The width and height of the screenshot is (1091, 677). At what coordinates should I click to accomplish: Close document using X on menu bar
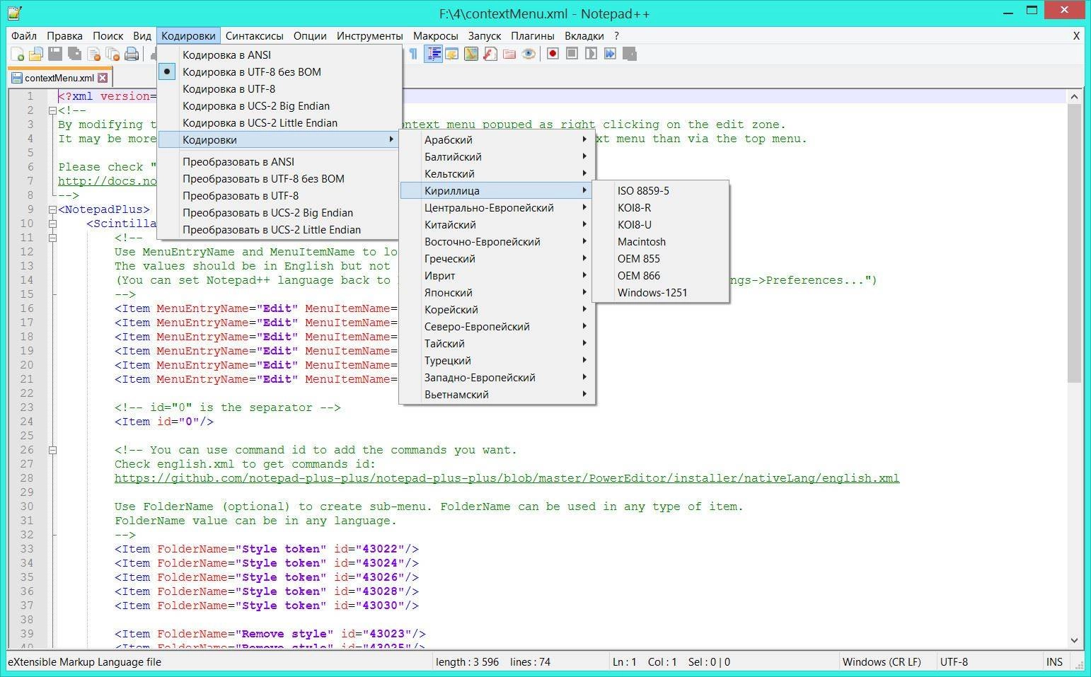[x=1076, y=35]
